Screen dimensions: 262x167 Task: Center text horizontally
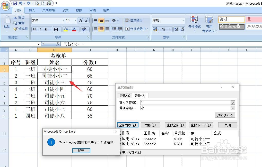(x=101, y=29)
